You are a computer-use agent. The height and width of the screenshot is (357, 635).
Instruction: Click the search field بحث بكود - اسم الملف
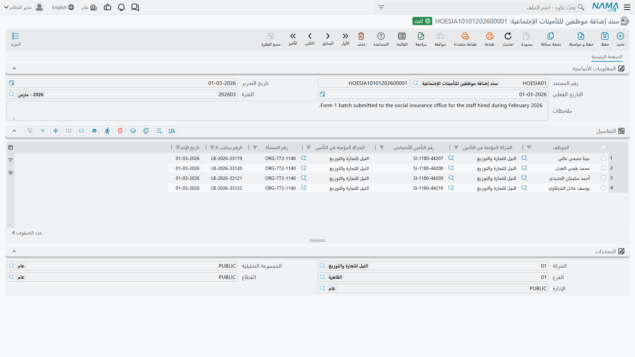[480, 7]
